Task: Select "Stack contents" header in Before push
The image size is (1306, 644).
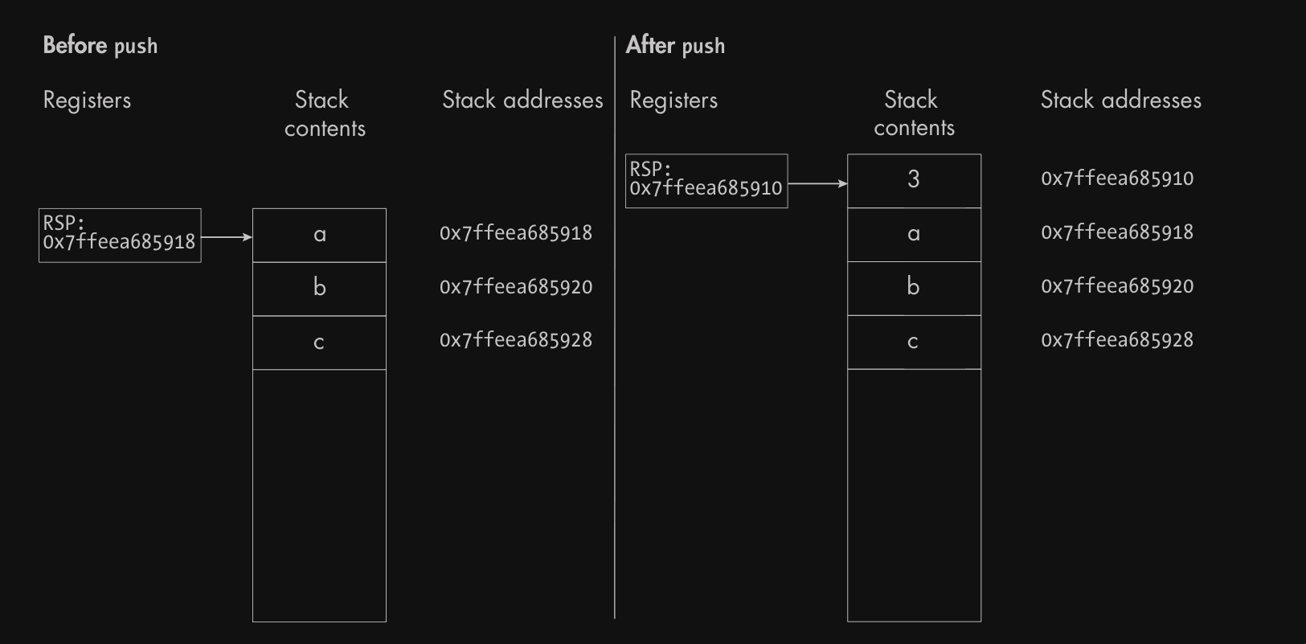Action: tap(324, 113)
